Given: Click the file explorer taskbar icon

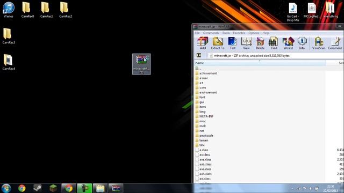Looking at the screenshot, I should (x=101, y=188).
